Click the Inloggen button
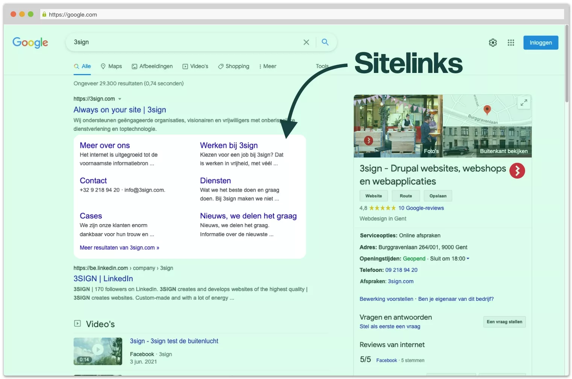The width and height of the screenshot is (572, 379). [540, 43]
